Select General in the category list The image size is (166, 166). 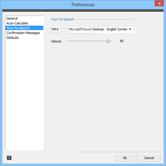[24, 18]
